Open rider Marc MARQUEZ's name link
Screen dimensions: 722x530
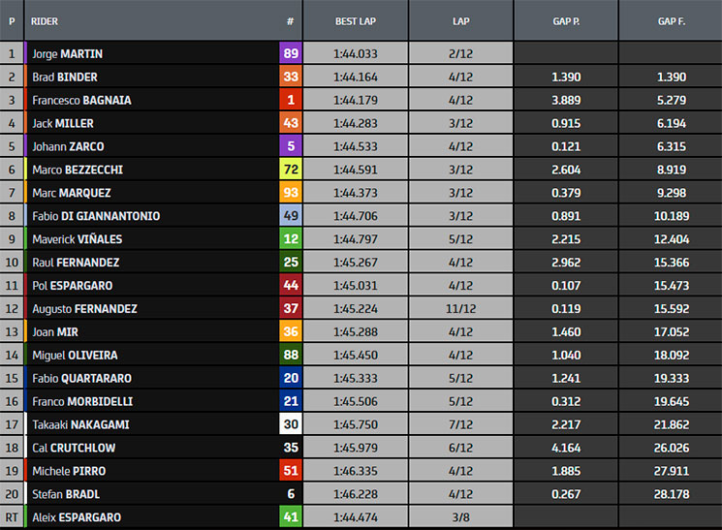71,193
